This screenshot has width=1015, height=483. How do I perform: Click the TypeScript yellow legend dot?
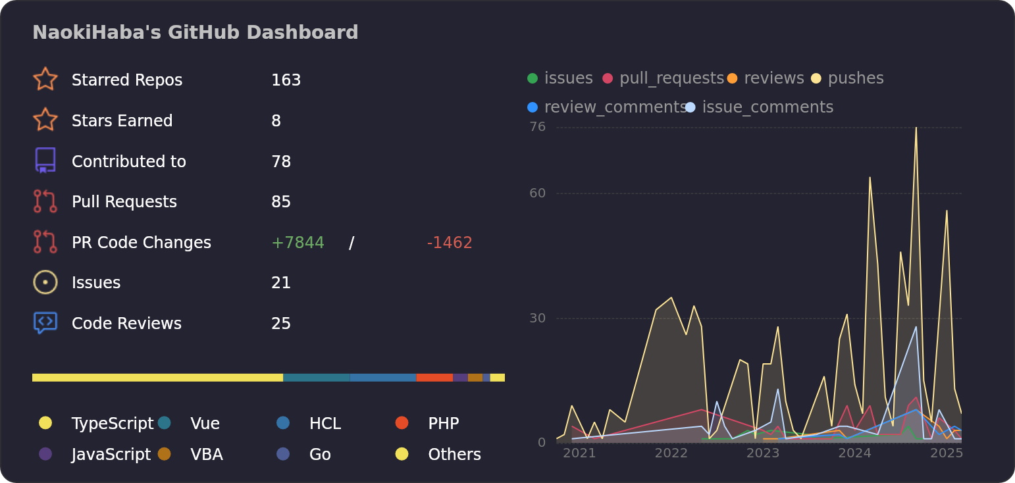click(x=45, y=422)
